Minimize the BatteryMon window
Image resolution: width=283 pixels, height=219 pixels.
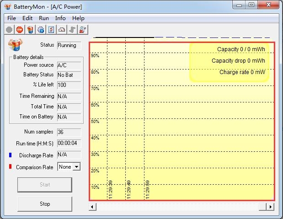tap(239, 5)
